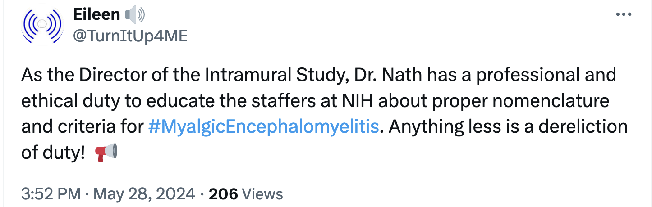Click the May 28, 2024 date

[144, 194]
